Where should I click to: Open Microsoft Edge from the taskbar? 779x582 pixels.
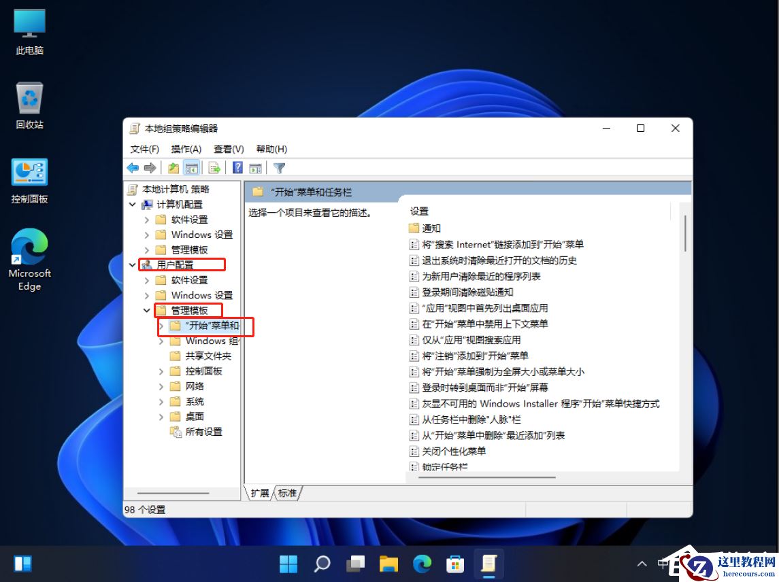pyautogui.click(x=422, y=564)
